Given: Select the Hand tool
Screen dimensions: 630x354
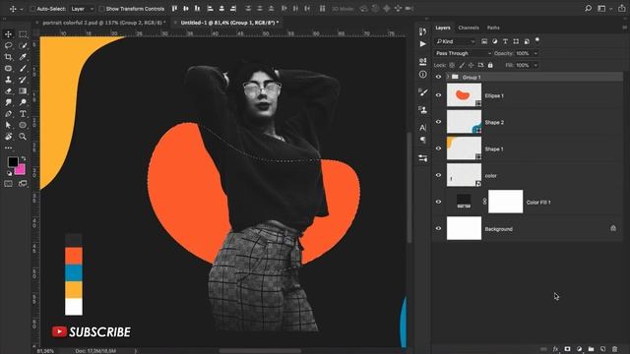Looking at the screenshot, I should pyautogui.click(x=9, y=137).
